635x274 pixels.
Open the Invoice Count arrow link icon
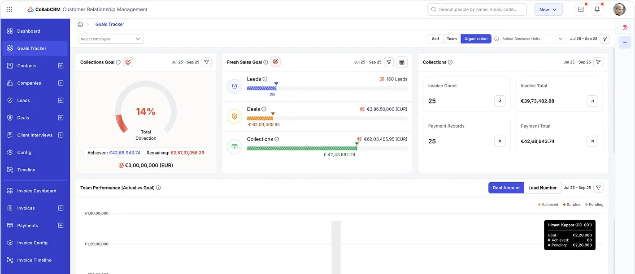coord(500,101)
